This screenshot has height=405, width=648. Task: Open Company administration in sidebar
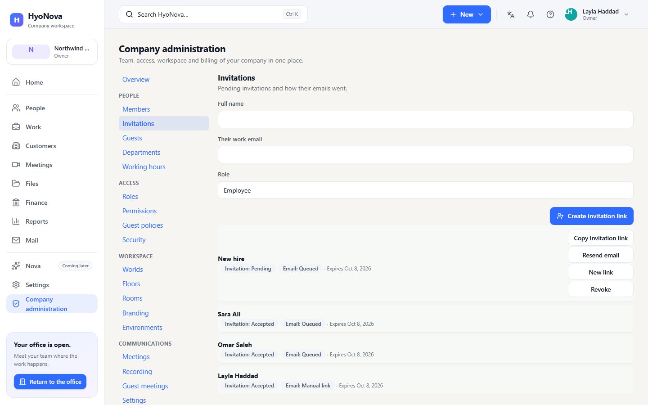(52, 304)
